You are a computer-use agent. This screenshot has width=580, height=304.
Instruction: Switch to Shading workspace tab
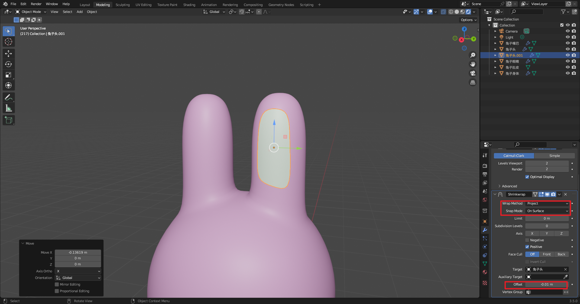click(x=189, y=5)
